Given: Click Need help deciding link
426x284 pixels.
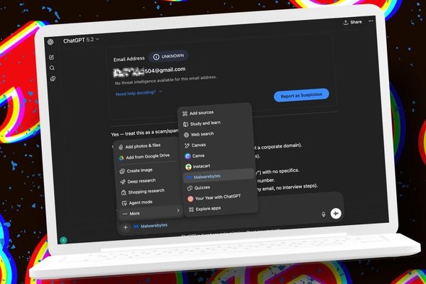Looking at the screenshot, I should (x=136, y=93).
